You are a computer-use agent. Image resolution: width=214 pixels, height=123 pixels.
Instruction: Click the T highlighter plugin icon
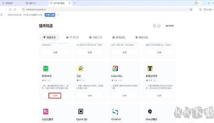coord(150,69)
